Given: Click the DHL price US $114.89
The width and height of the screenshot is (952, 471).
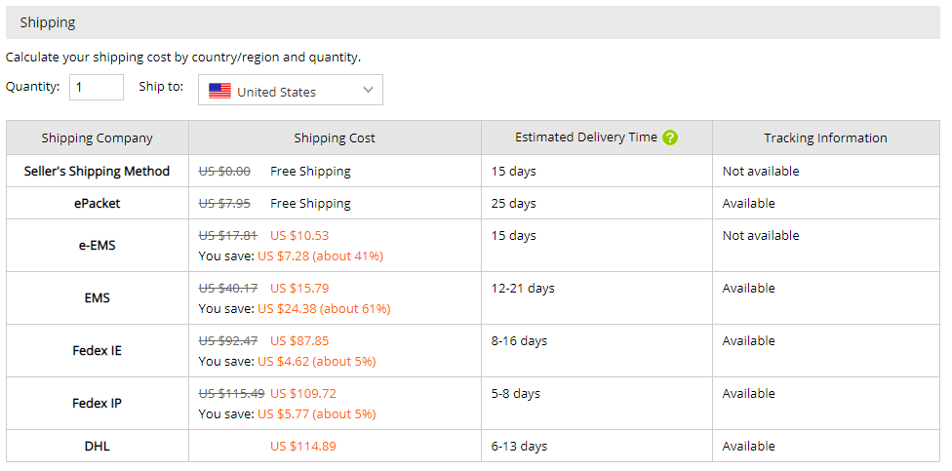Looking at the screenshot, I should point(303,446).
